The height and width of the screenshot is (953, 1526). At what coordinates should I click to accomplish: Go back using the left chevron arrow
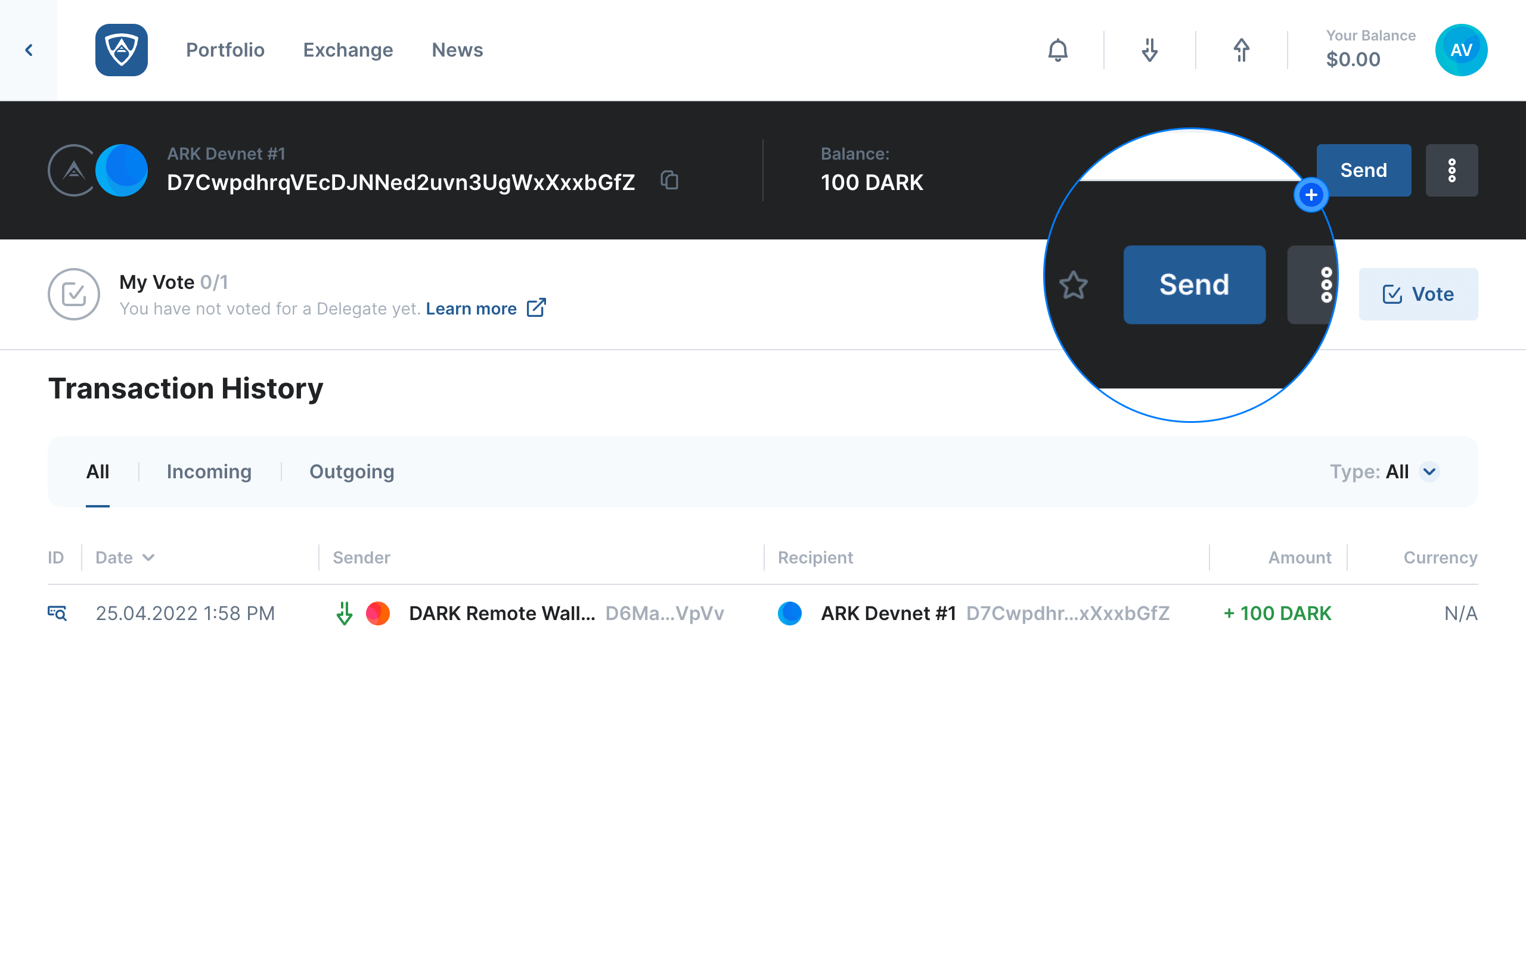(x=29, y=51)
